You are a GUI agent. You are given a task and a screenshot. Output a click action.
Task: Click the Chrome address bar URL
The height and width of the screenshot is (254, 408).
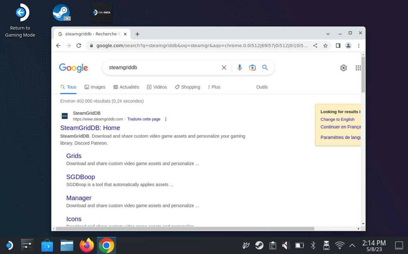[202, 45]
